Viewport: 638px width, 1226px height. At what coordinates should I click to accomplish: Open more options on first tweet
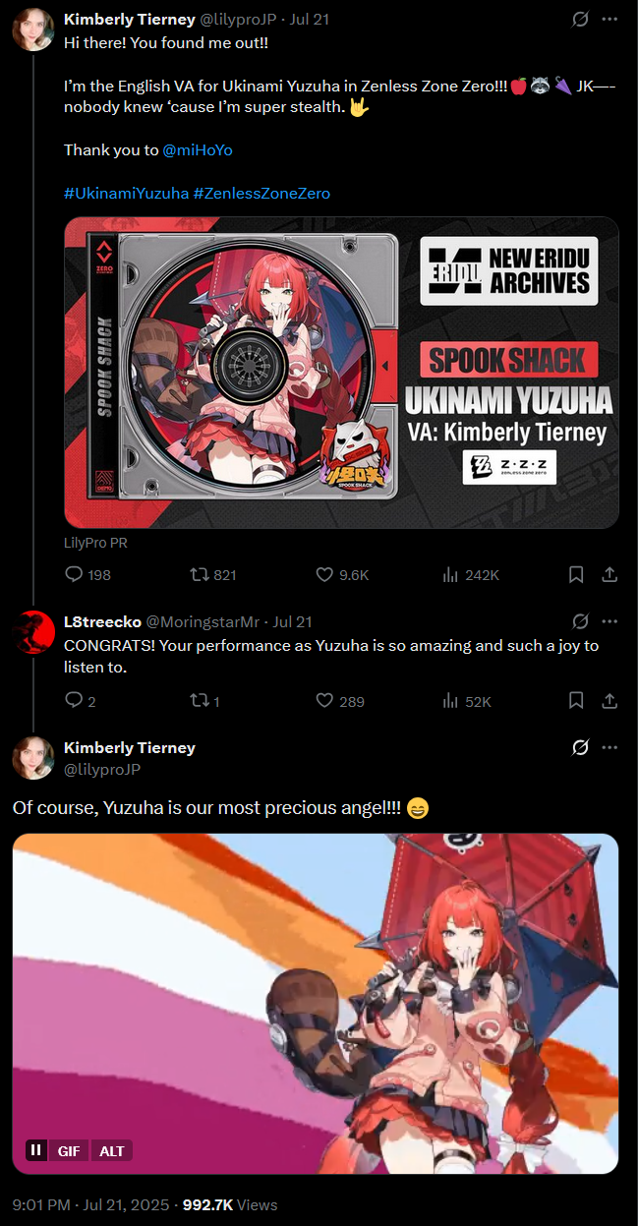609,19
